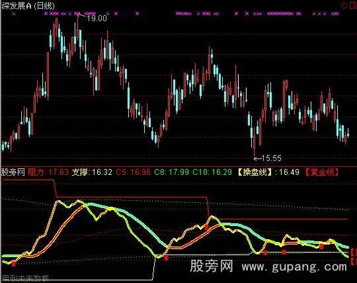Screen dimensions: 357x283
Task: Click the 【操盘线】: 16.49 value label
Action: [x=268, y=172]
